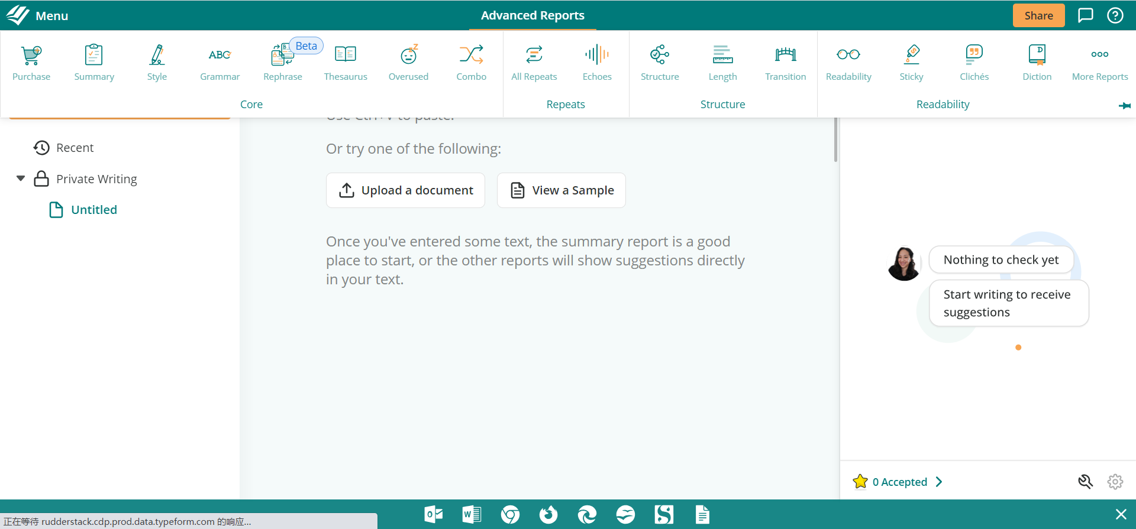Expand the 0 Accepted chevron
Screen dimensions: 1136x529
click(939, 482)
